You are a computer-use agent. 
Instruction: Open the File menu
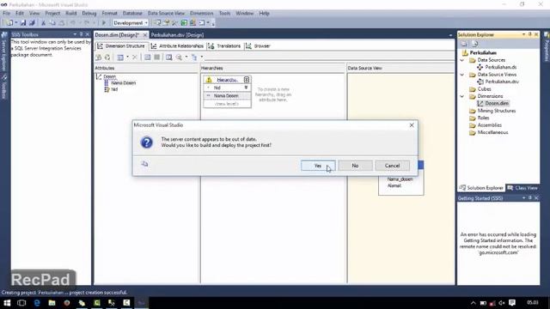(x=6, y=14)
